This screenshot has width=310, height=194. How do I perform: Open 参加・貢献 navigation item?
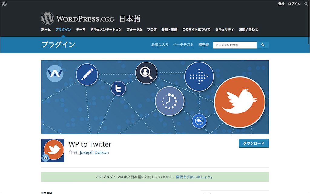pyautogui.click(x=170, y=30)
